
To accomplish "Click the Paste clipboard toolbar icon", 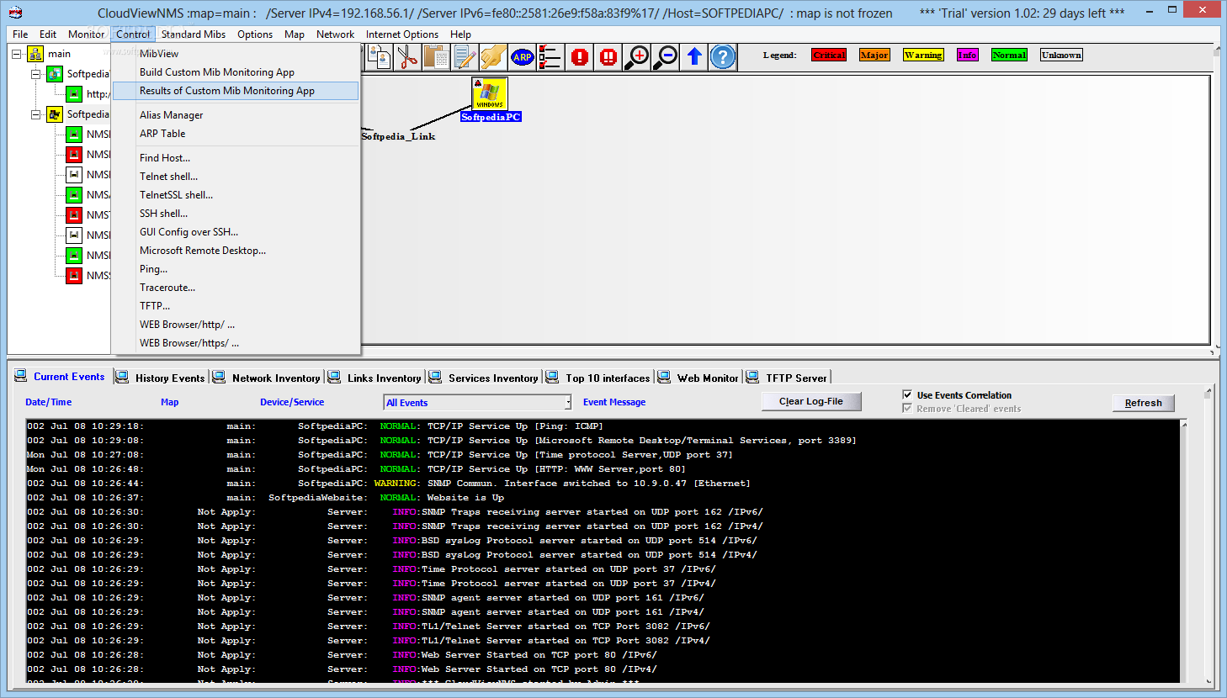I will (436, 57).
